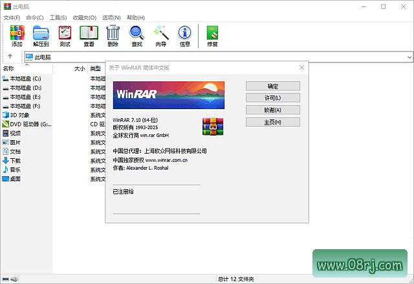Click the 文档 folder icon
The height and width of the screenshot is (284, 414).
point(5,151)
